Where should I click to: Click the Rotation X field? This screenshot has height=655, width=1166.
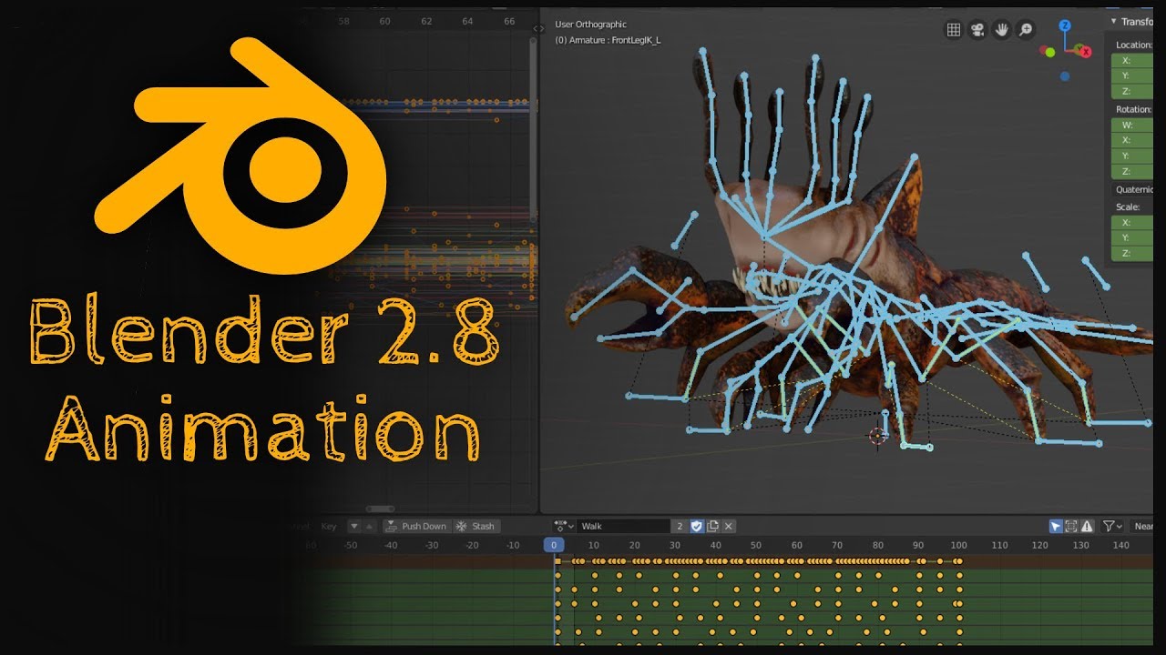pos(1132,140)
